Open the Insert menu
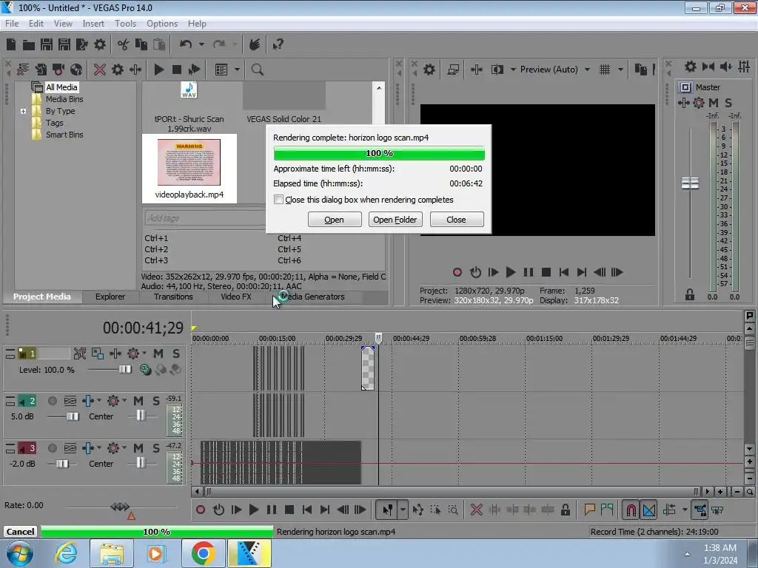Screen dimensions: 758x568 (93, 23)
